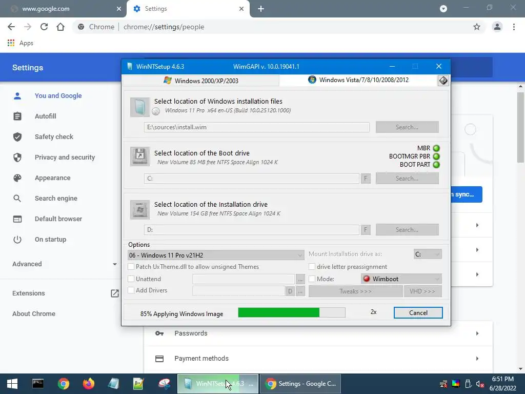Enable Patch UxTheme.dll checkbox
This screenshot has width=525, height=394.
131,267
